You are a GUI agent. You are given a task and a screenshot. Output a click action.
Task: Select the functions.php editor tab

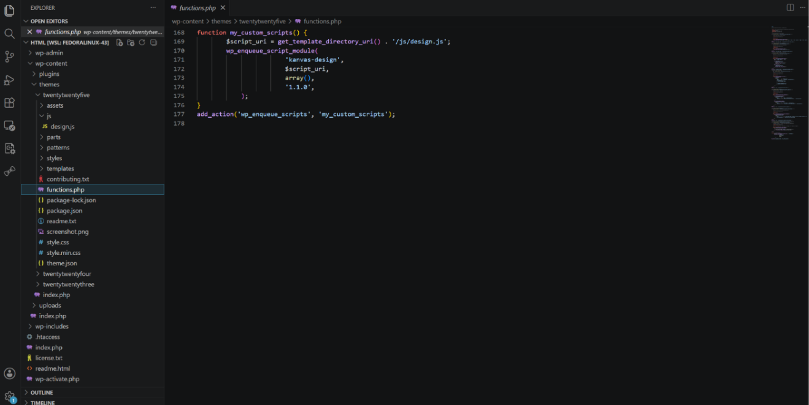[x=197, y=8]
